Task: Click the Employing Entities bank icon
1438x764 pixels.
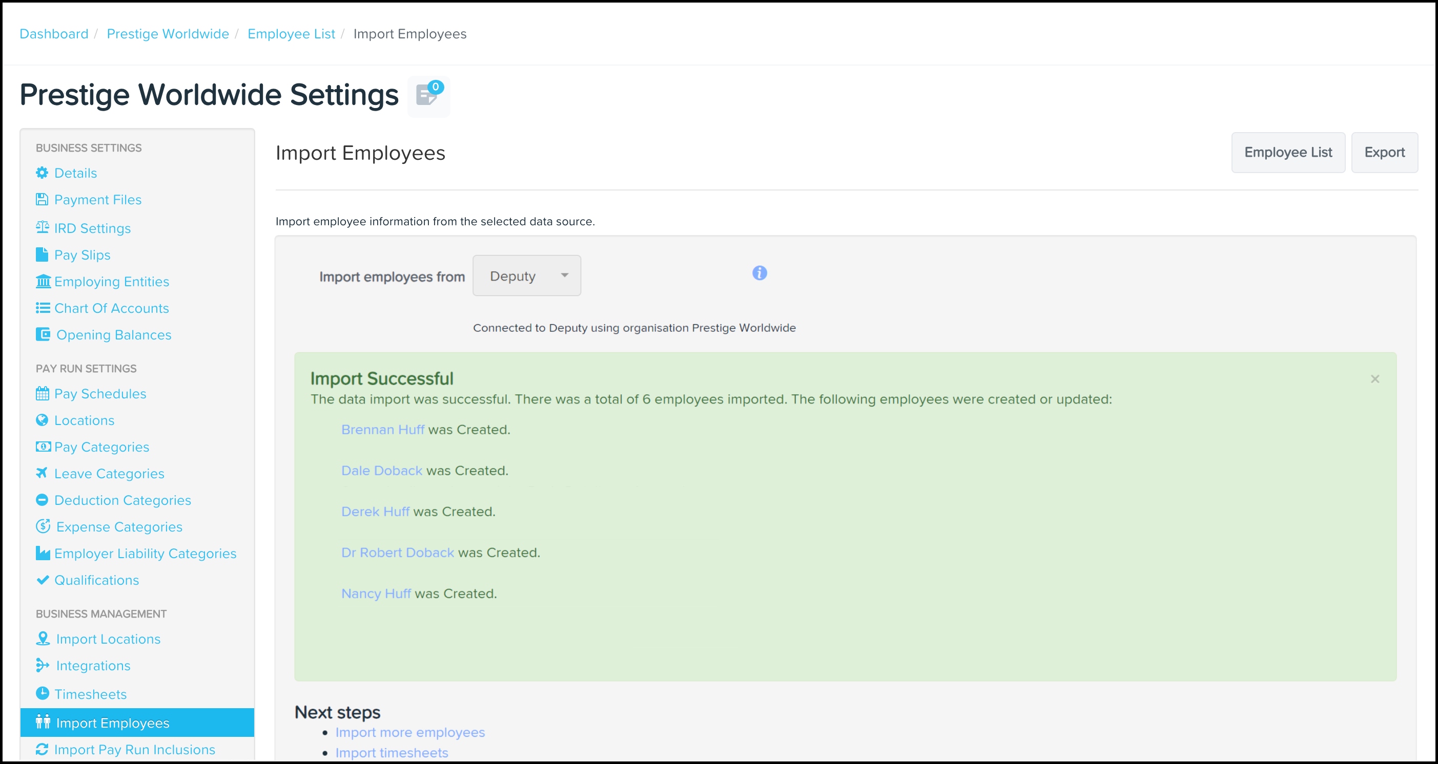Action: [x=43, y=281]
